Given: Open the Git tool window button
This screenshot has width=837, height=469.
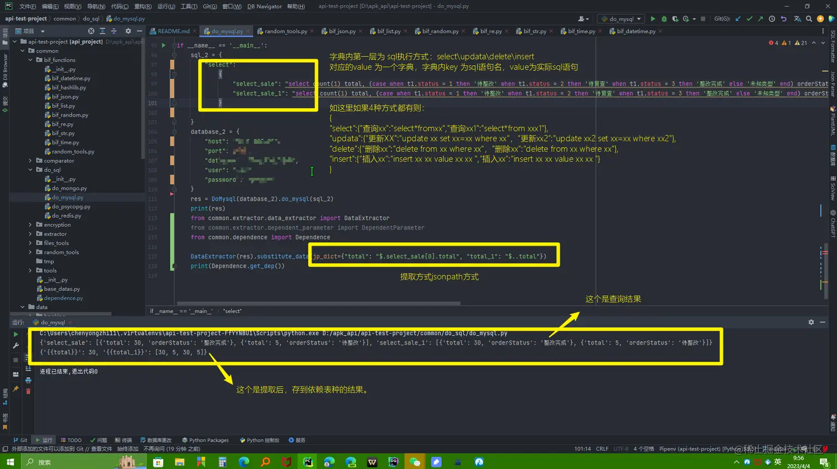Looking at the screenshot, I should click(x=20, y=440).
